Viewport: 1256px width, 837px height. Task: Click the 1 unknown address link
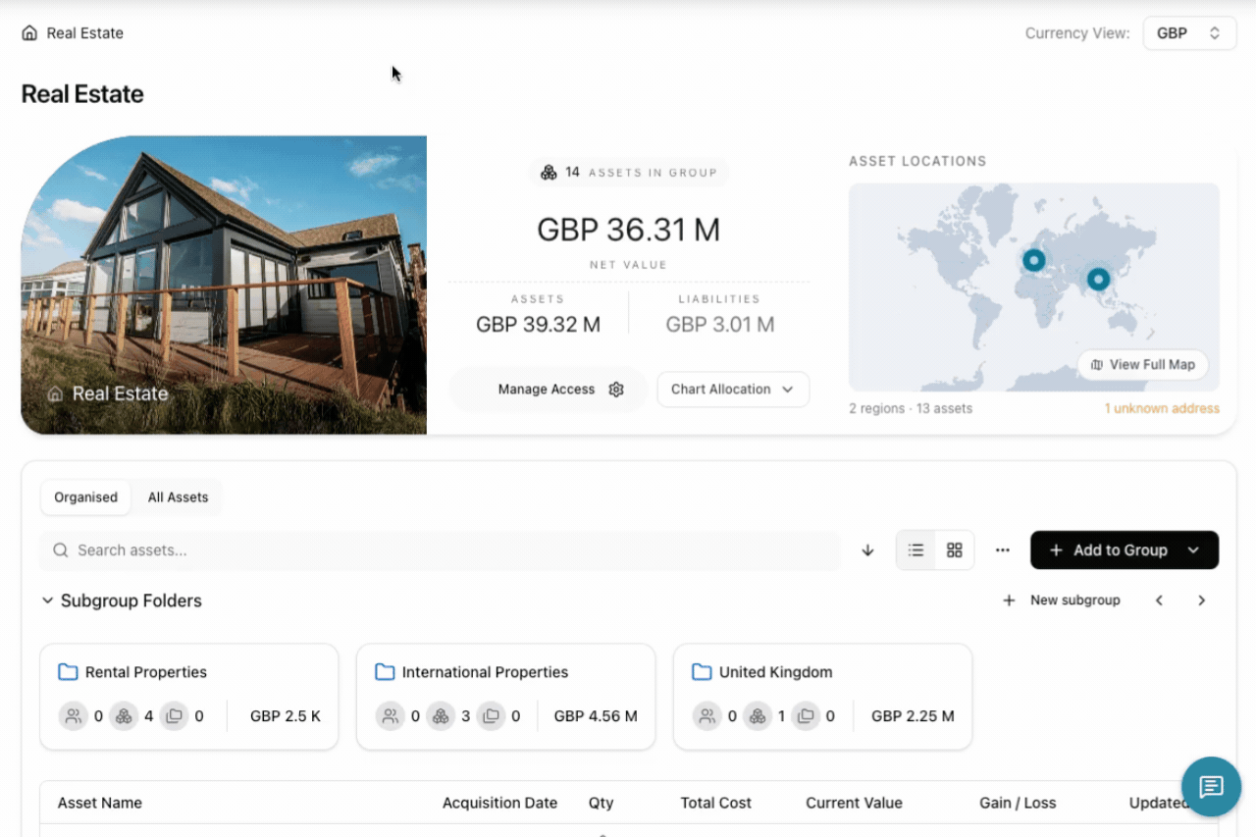click(1162, 408)
